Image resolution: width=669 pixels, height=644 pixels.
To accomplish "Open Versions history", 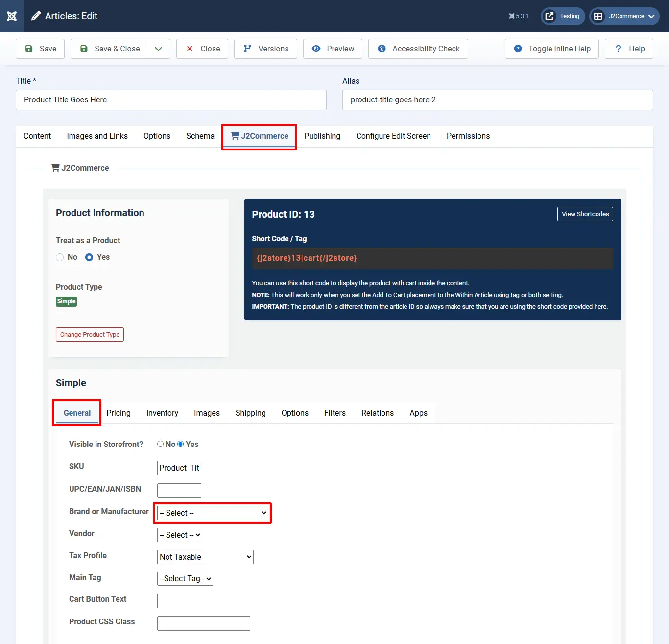I will 265,49.
